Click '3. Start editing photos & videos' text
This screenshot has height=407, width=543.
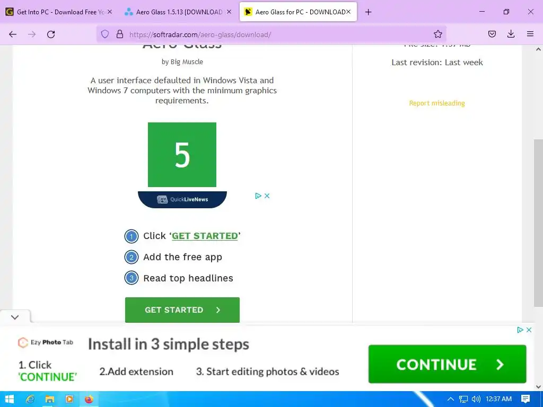click(x=267, y=371)
